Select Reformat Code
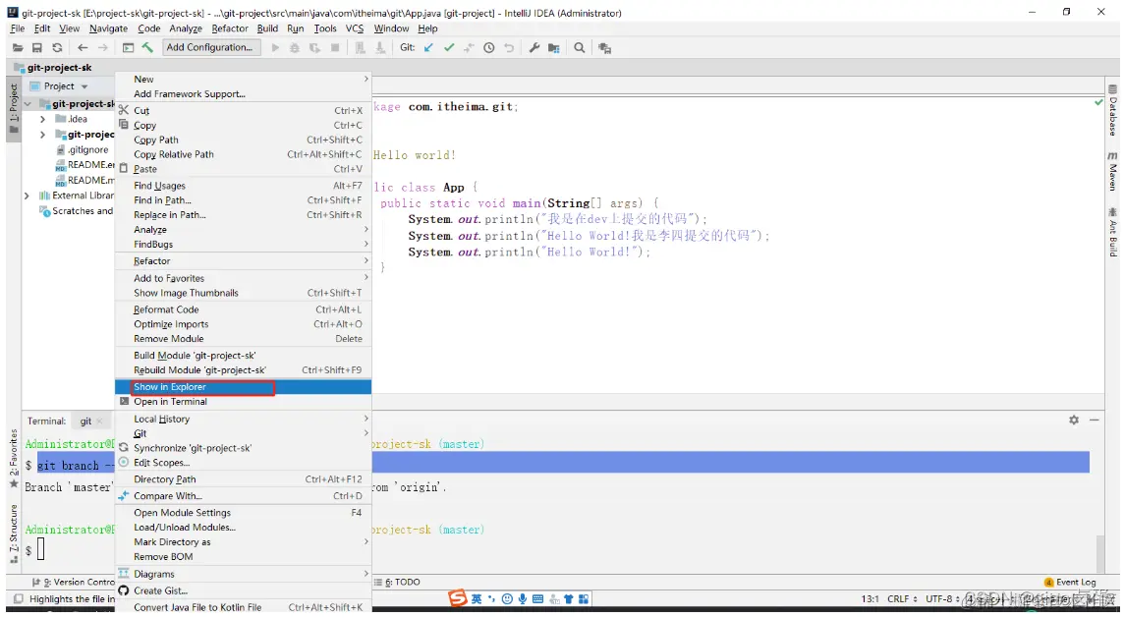Viewport: 1124px width, 618px height. pyautogui.click(x=243, y=309)
